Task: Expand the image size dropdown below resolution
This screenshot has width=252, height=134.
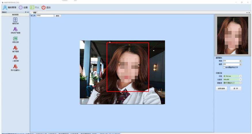Action: [240, 83]
